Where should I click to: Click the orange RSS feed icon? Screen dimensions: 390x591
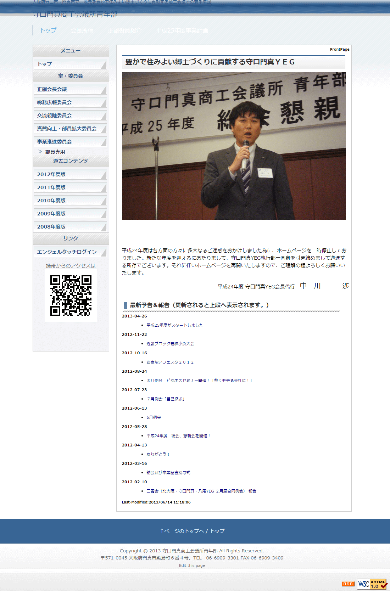click(348, 584)
